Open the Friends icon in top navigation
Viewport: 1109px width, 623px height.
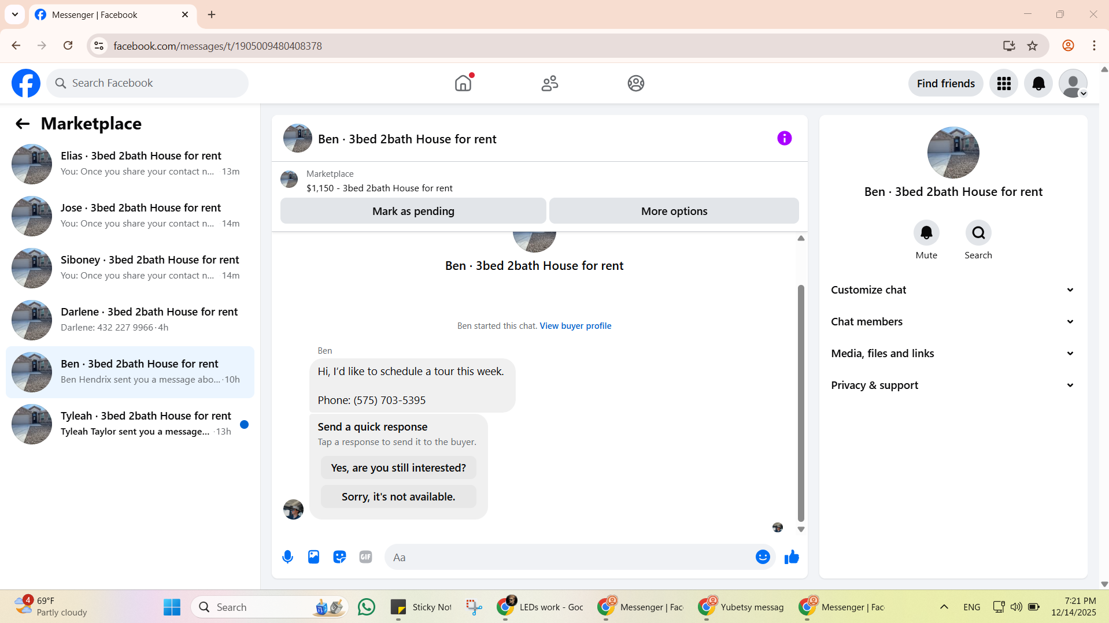tap(550, 83)
